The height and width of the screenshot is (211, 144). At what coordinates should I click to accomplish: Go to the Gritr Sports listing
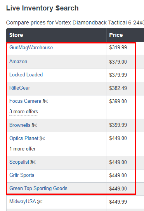[22, 175]
